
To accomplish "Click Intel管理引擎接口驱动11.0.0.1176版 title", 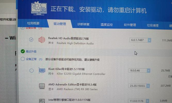I will click(69, 100).
